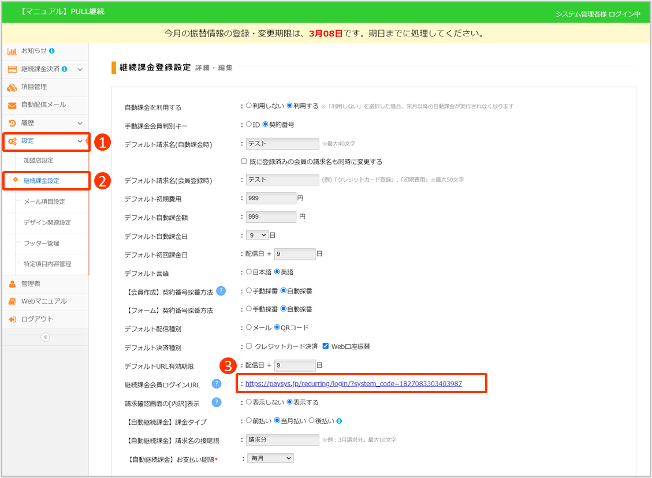The height and width of the screenshot is (478, 652).
Task: Click help icon beside 【会員作成】契約番号採番方法
Action: click(x=221, y=291)
